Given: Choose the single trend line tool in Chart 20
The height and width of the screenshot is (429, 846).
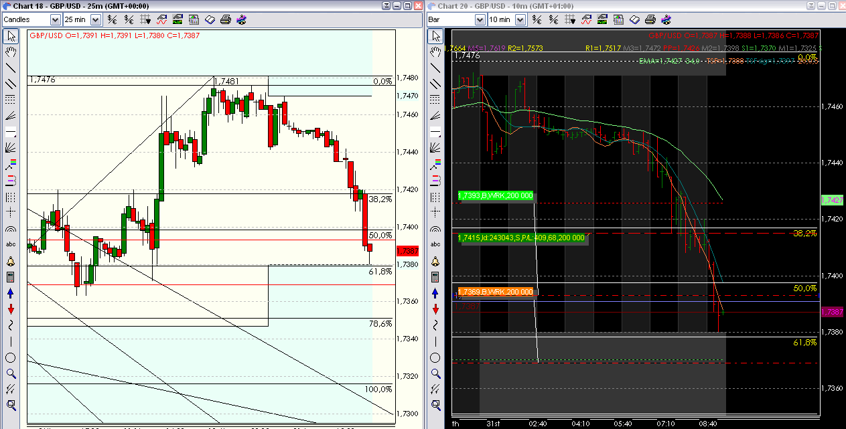Looking at the screenshot, I should (435, 68).
